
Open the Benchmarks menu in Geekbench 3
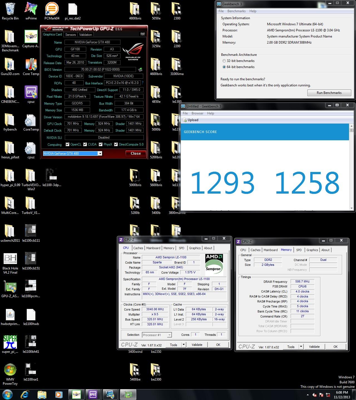click(x=236, y=11)
